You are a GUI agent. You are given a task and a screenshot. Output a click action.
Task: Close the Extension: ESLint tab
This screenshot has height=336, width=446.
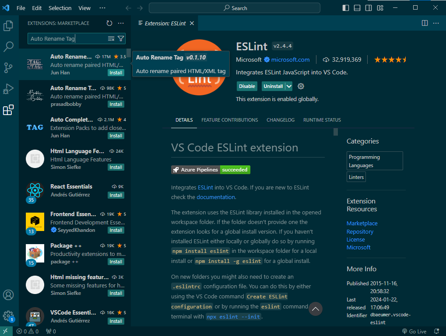192,23
